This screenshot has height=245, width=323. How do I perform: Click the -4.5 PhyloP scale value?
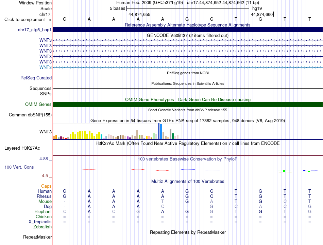pyautogui.click(x=44, y=176)
